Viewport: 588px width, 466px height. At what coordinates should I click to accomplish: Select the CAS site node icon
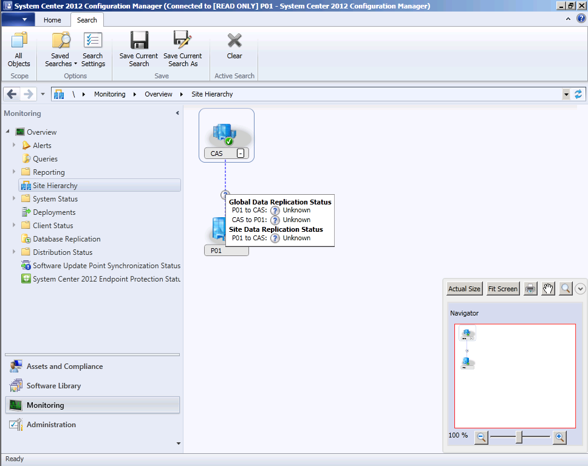click(225, 135)
